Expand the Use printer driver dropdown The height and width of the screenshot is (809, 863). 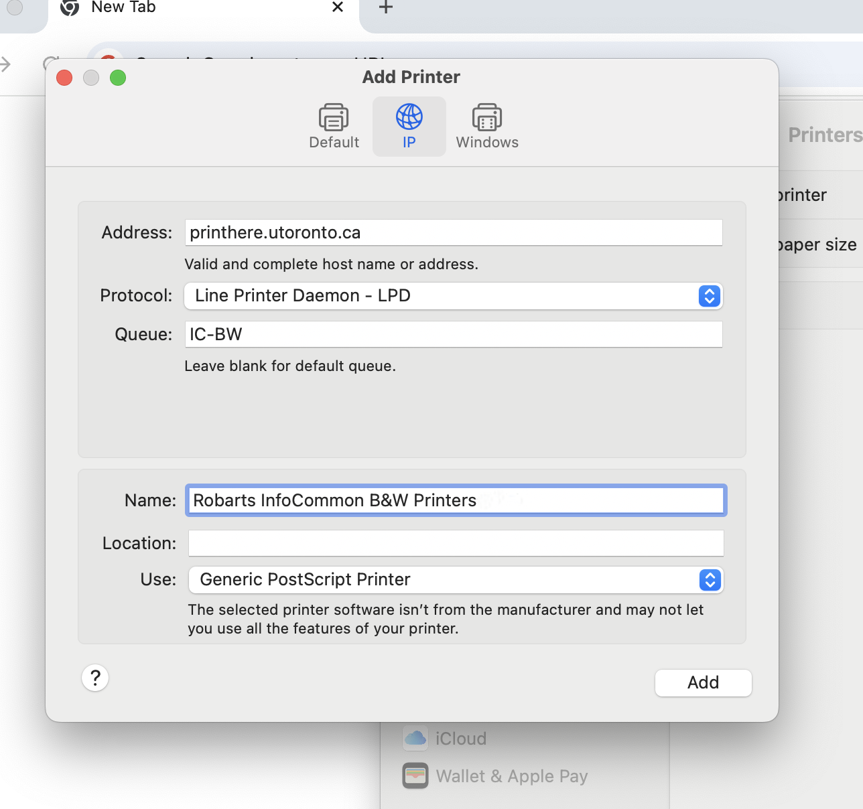(x=456, y=580)
